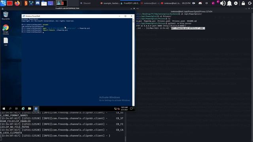This screenshot has height=142, width=253.
Task: Open the Windows Start menu
Action: (4, 109)
